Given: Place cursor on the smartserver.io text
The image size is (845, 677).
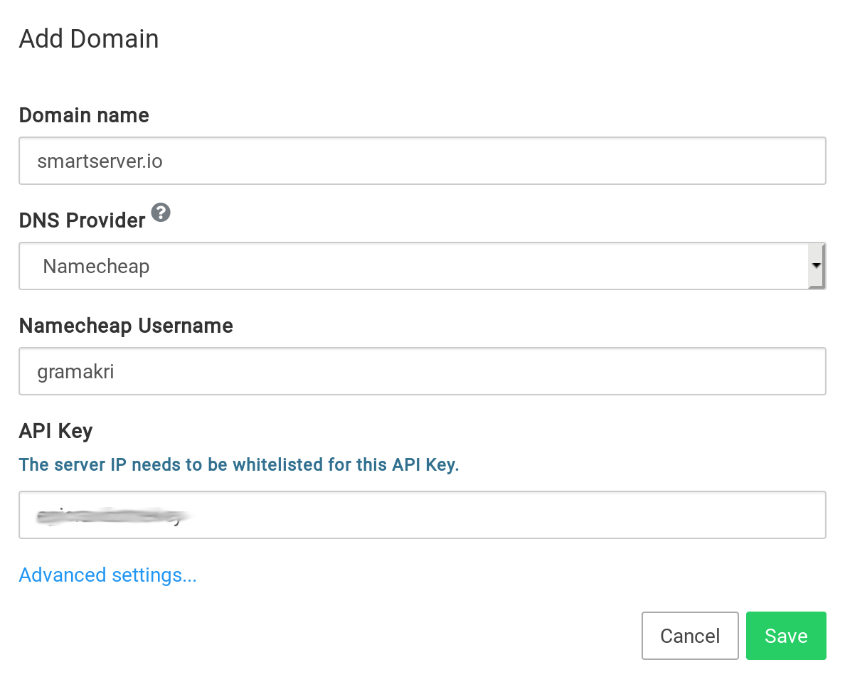Looking at the screenshot, I should (100, 161).
